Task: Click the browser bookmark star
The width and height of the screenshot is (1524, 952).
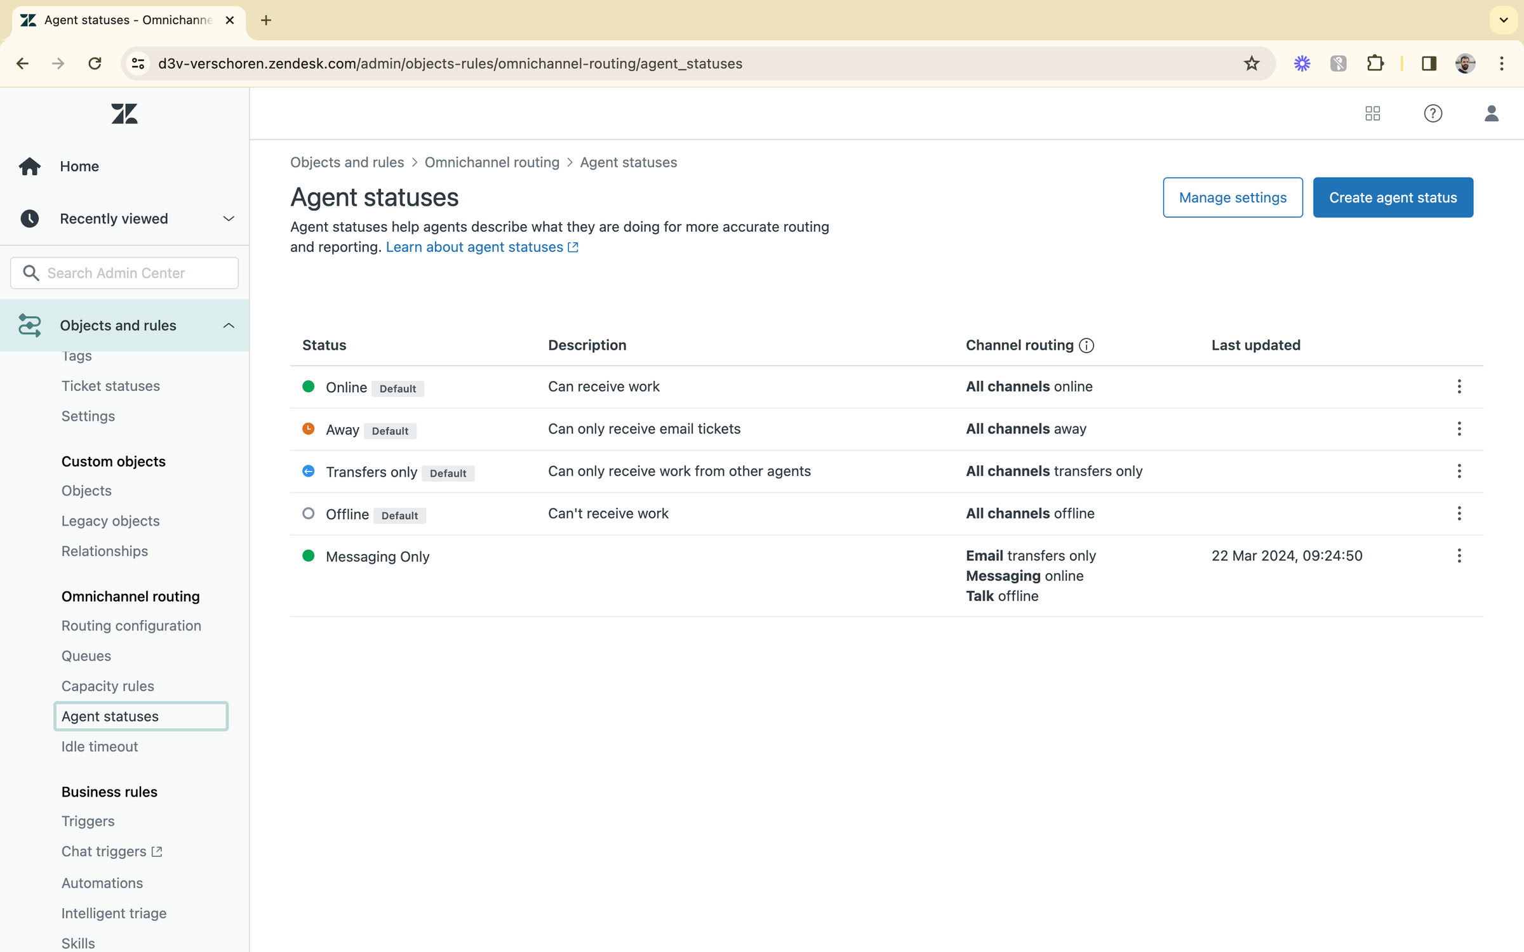Action: 1252,63
